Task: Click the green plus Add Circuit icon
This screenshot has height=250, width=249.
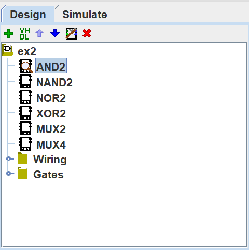Action: coord(8,33)
